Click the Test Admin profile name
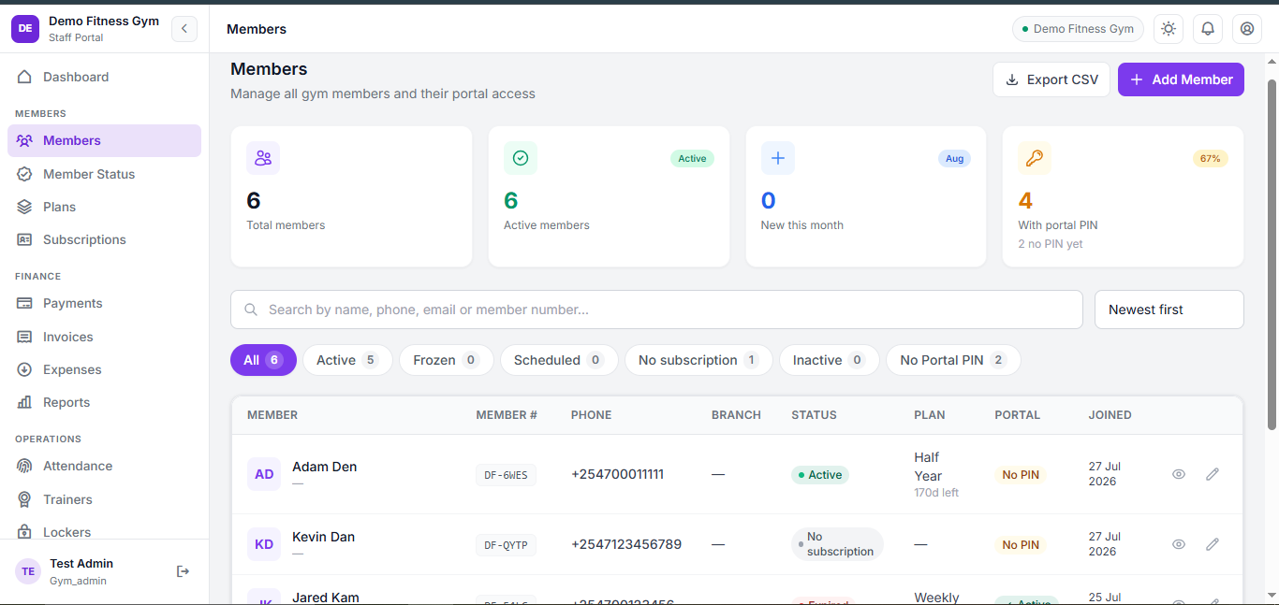The width and height of the screenshot is (1279, 605). tap(81, 564)
